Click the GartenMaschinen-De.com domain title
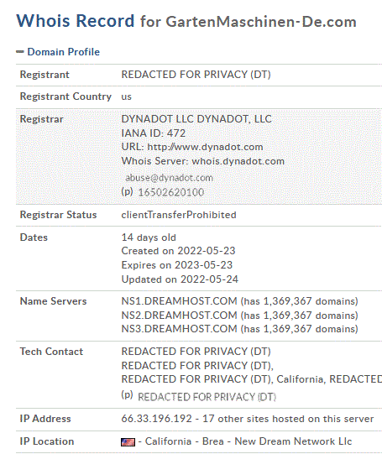Screen dimensions: 382x454 pos(261,22)
